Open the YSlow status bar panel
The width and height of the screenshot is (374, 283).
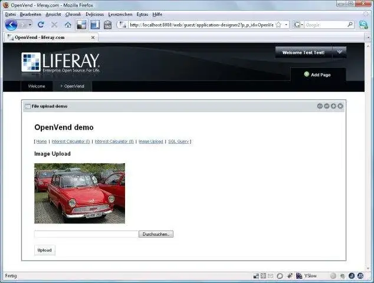tap(307, 276)
